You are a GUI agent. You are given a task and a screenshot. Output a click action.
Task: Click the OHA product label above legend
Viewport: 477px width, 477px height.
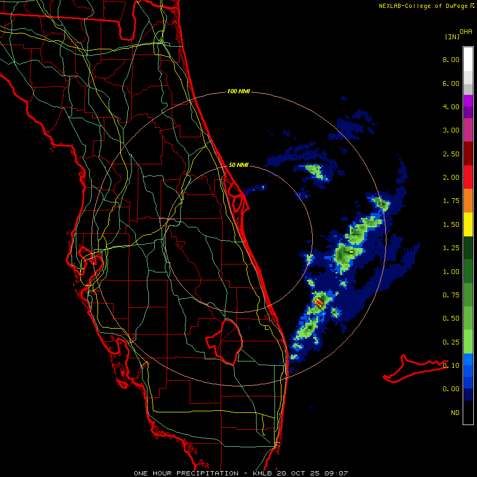point(466,31)
